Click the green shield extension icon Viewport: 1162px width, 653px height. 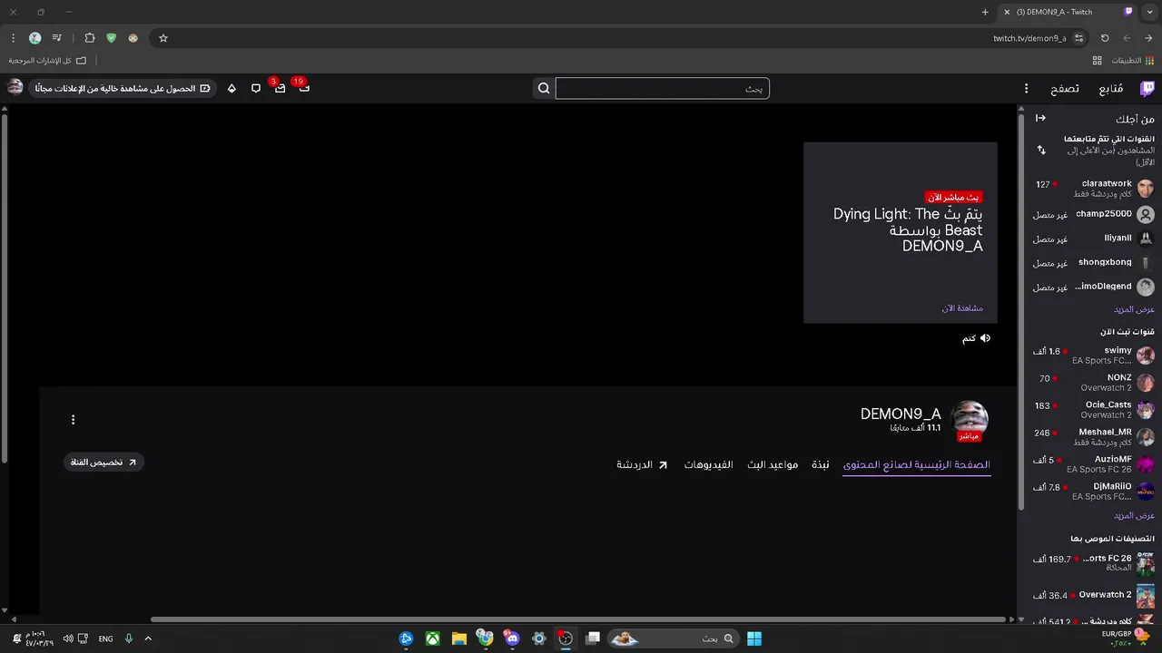[111, 38]
